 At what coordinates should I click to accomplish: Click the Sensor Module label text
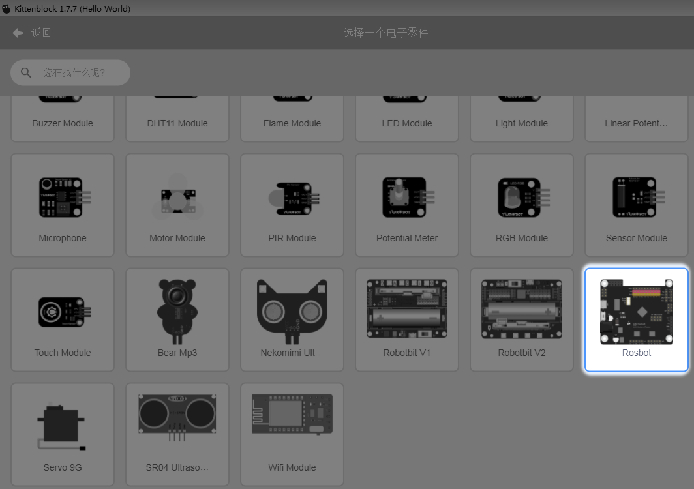pos(637,238)
